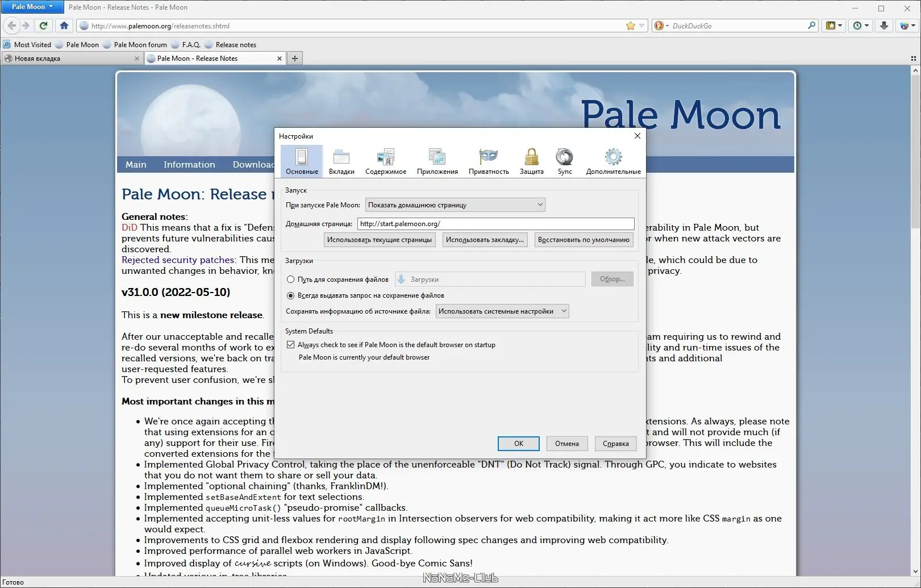Switch to the Pale Moon - Release Notes tab
921x588 pixels.
coord(215,59)
